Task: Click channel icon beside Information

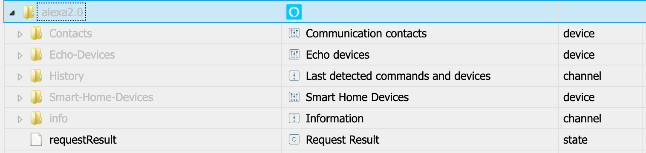Action: (x=294, y=119)
